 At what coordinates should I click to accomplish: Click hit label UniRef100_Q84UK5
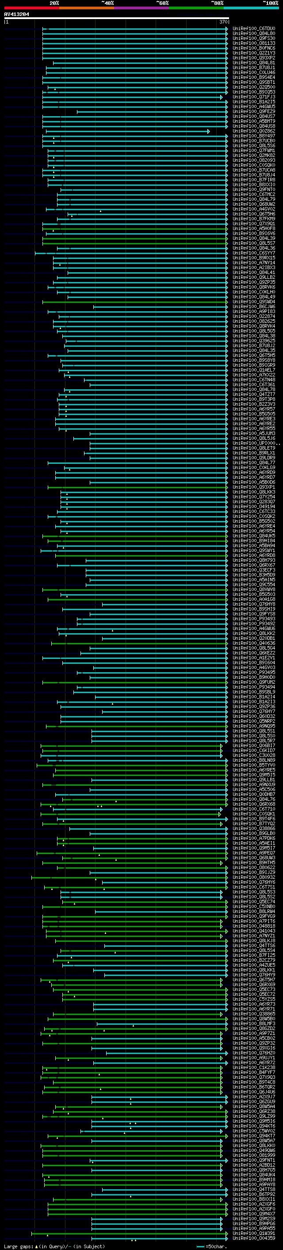point(253,536)
